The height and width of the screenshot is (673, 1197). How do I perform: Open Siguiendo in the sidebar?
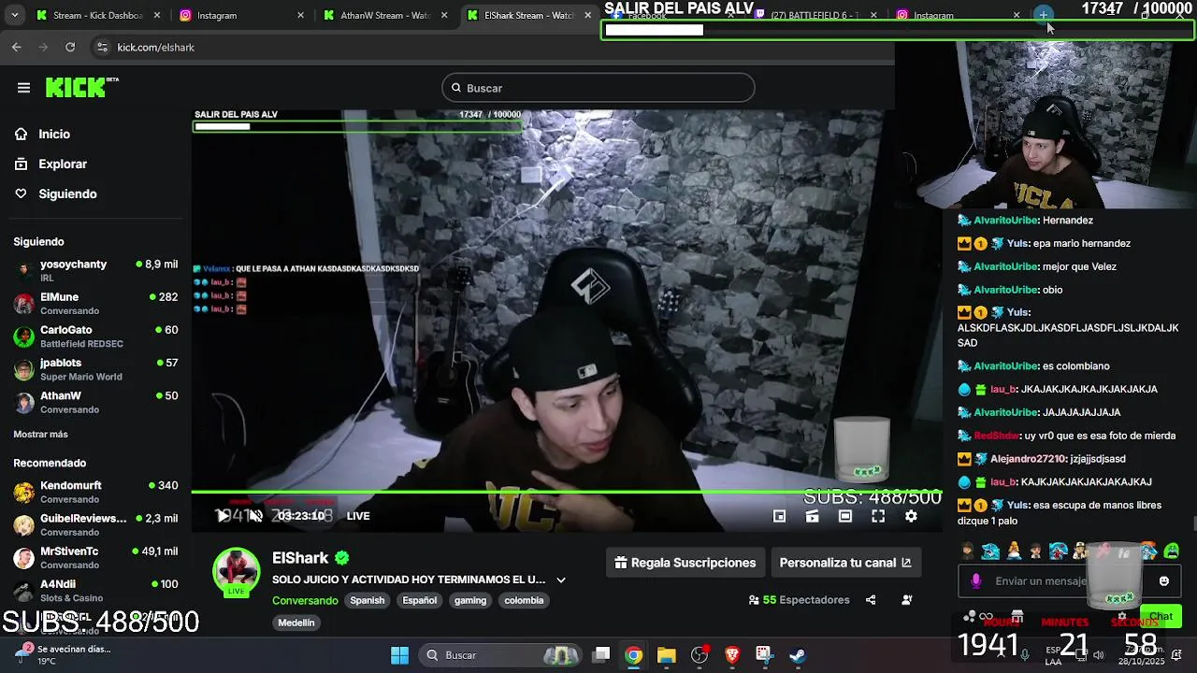(x=67, y=193)
